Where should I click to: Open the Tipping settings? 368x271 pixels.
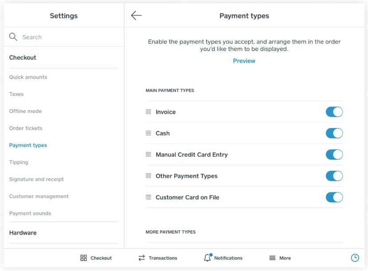(x=19, y=162)
